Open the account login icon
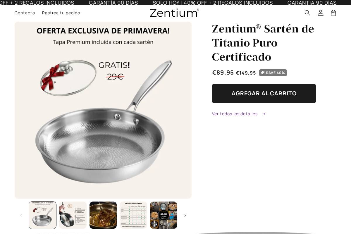 [x=321, y=13]
